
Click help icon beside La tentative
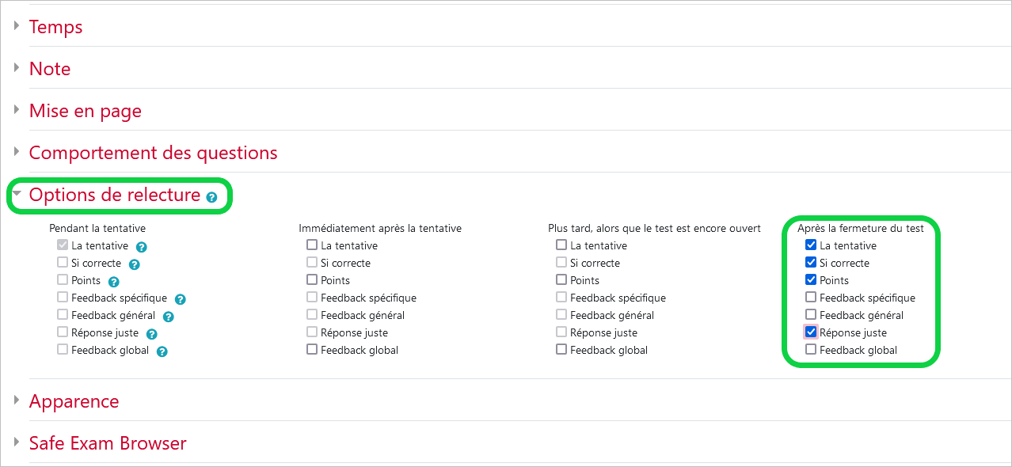pyautogui.click(x=143, y=247)
